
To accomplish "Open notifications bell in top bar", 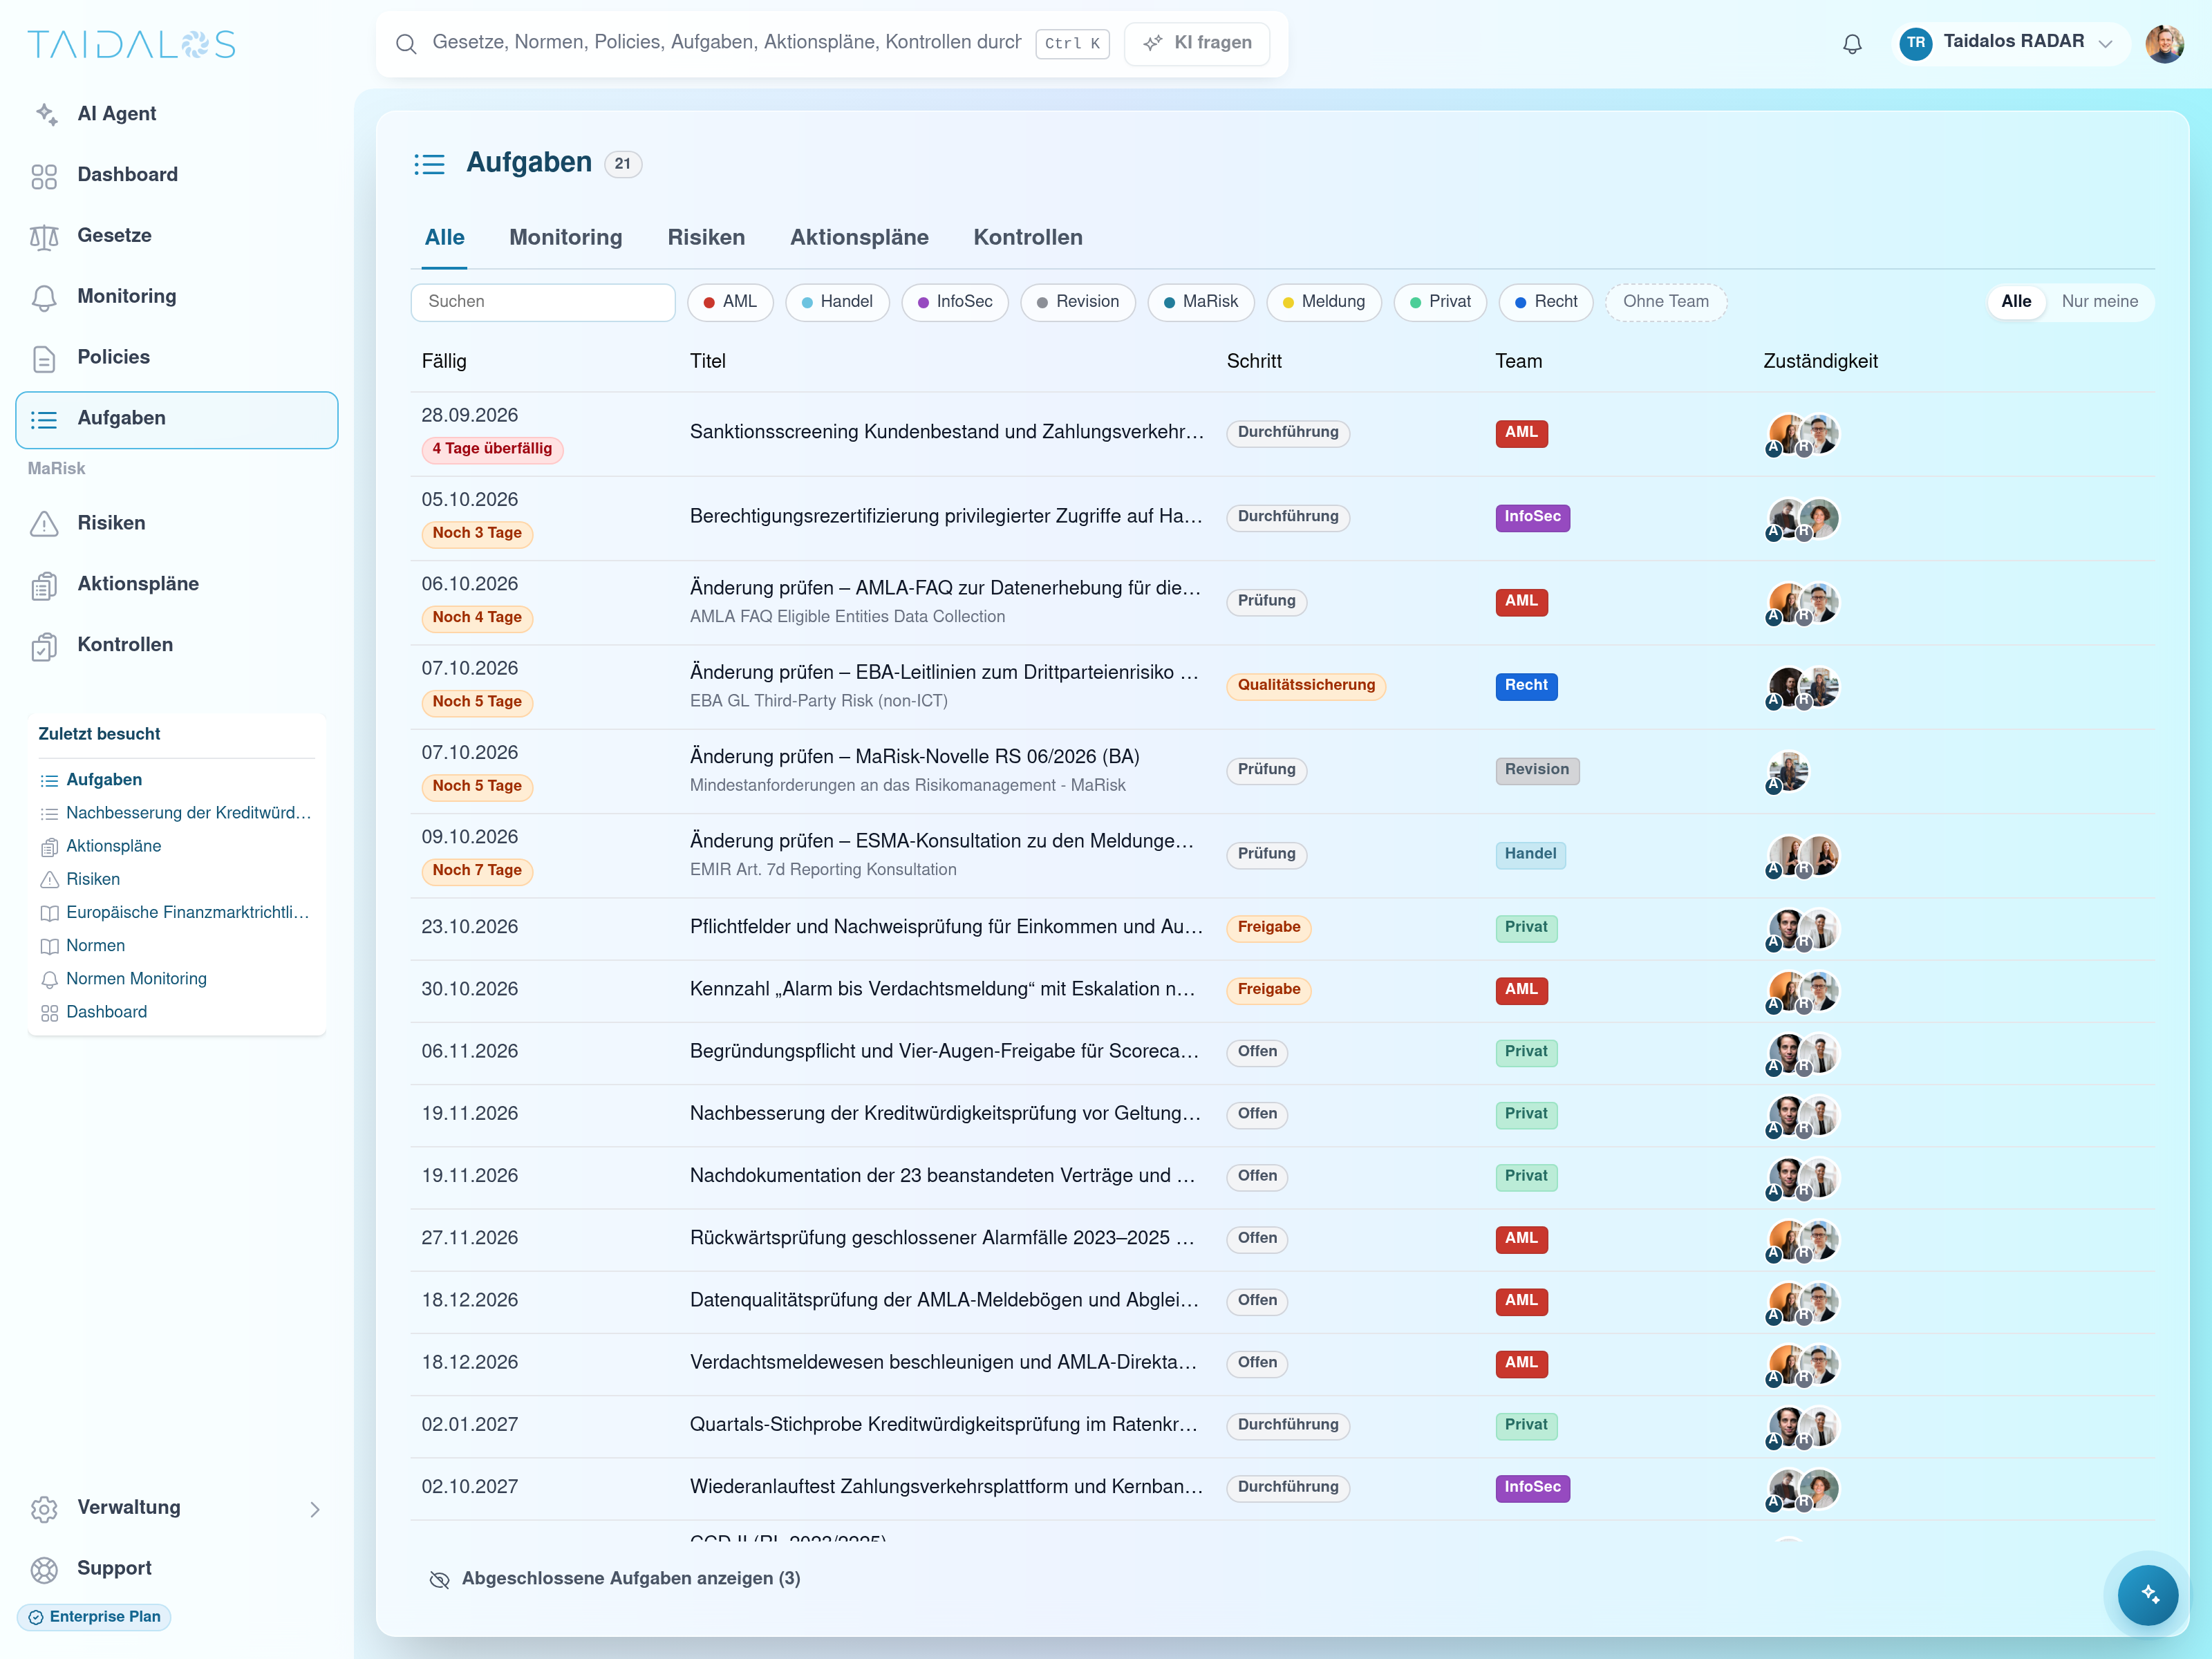I will 1852,43.
